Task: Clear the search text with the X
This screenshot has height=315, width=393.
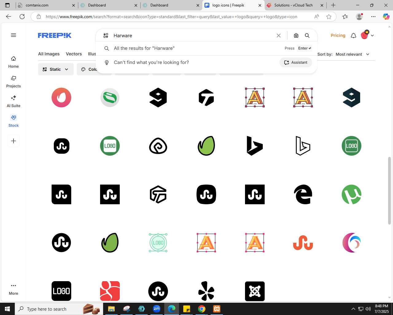Action: coord(278,36)
